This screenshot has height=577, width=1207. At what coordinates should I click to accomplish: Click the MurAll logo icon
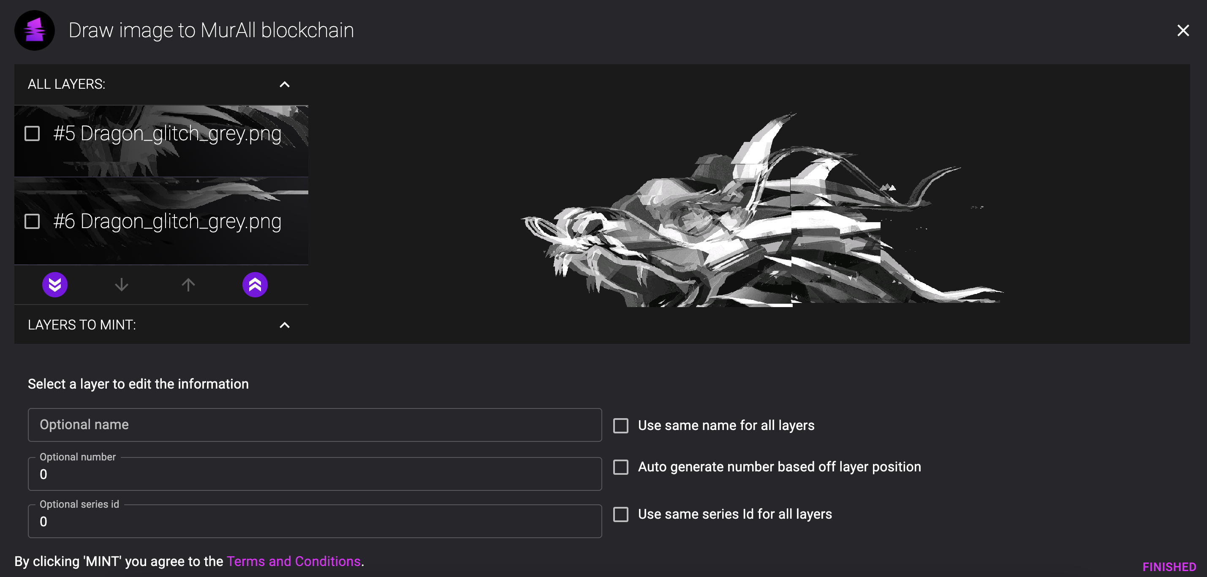(x=35, y=30)
